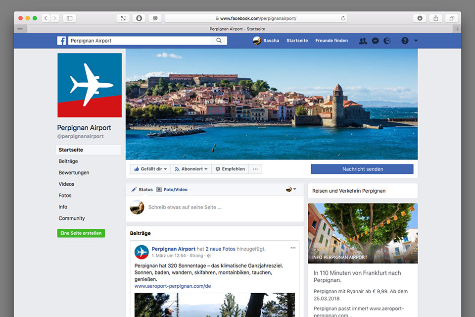Click the page reload icon
The height and width of the screenshot is (317, 475).
point(343,18)
